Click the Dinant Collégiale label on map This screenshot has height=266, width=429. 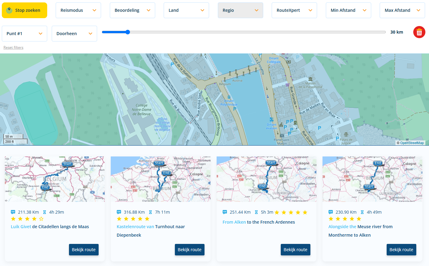click(274, 60)
